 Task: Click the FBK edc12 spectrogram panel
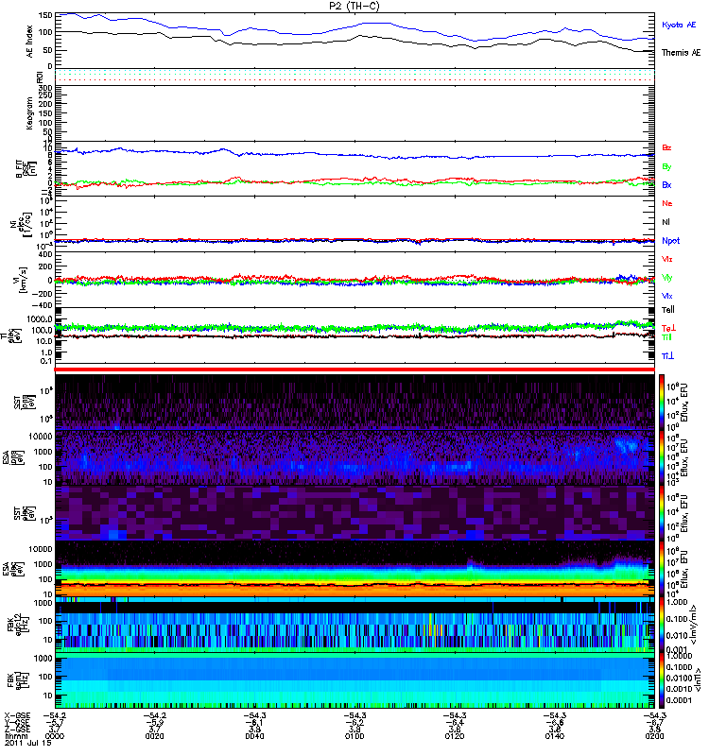[x=354, y=625]
